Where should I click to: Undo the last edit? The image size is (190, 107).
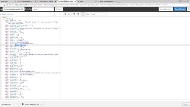point(74,14)
